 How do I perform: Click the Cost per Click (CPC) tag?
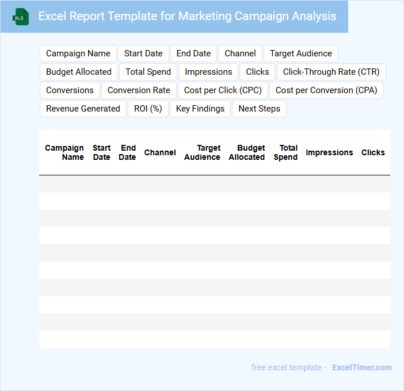(x=223, y=90)
